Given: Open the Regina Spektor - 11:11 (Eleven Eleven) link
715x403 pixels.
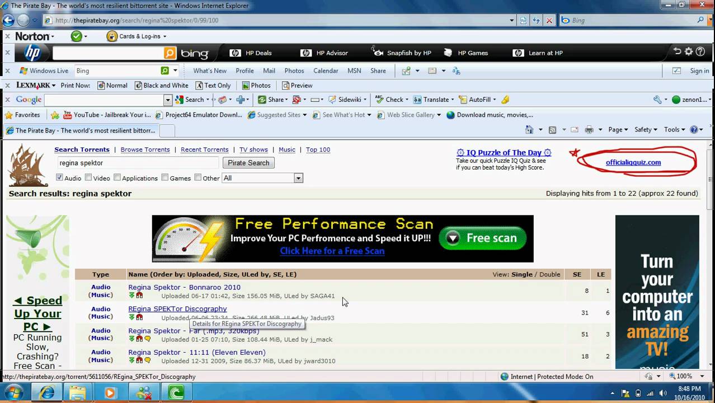Looking at the screenshot, I should click(197, 353).
